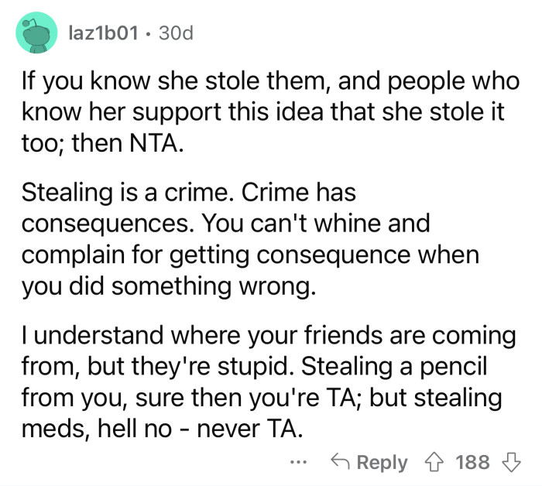Open the three-dot more options menu
The height and width of the screenshot is (486, 542).
point(298,462)
